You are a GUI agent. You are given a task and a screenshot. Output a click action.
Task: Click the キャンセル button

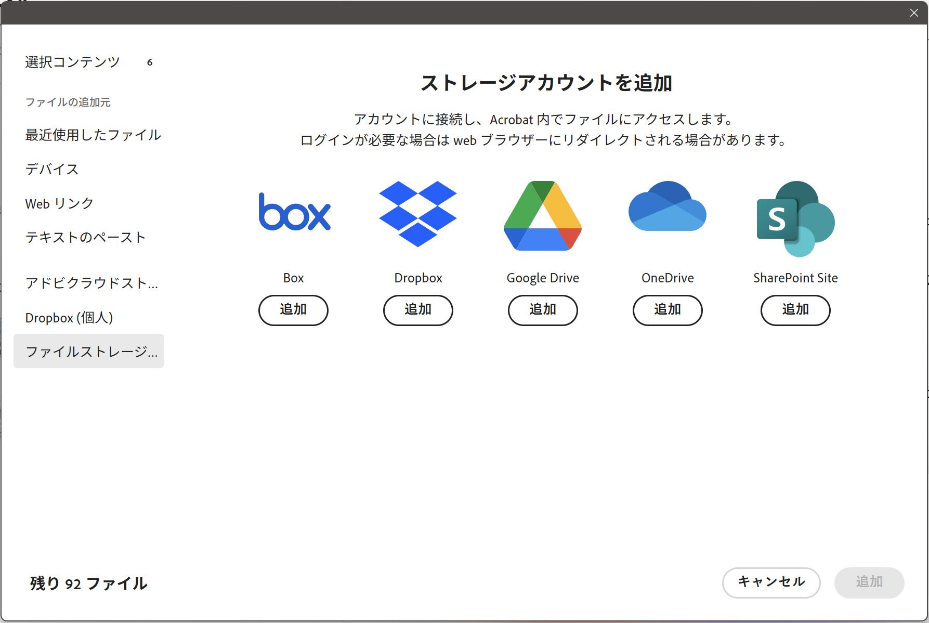click(x=771, y=582)
